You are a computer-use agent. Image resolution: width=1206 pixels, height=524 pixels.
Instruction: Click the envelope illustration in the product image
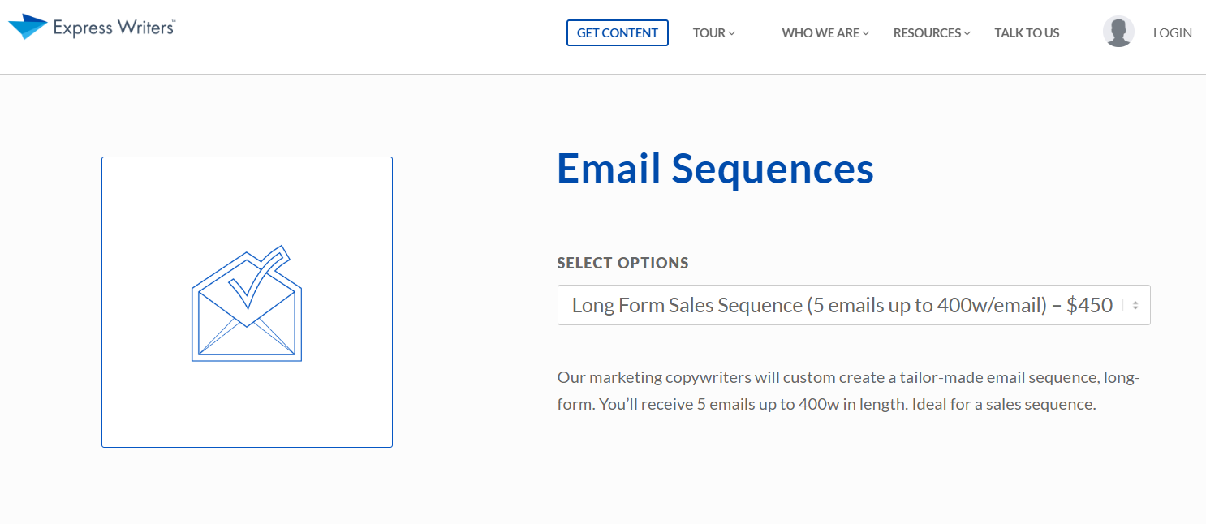[247, 320]
